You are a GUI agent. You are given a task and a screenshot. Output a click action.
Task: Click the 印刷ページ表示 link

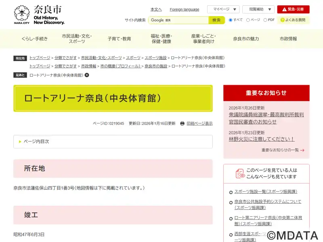[x=199, y=123]
